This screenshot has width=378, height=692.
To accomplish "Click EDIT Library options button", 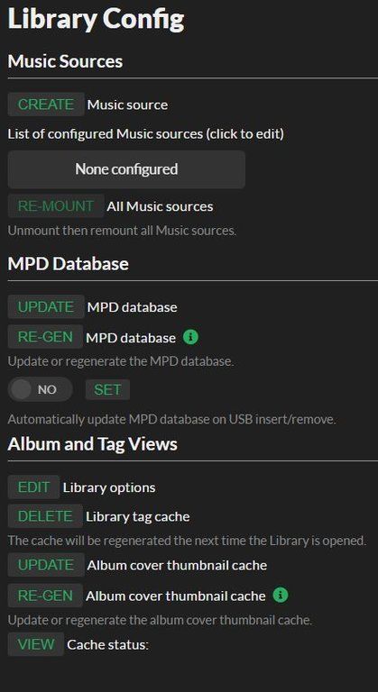I will tap(33, 487).
